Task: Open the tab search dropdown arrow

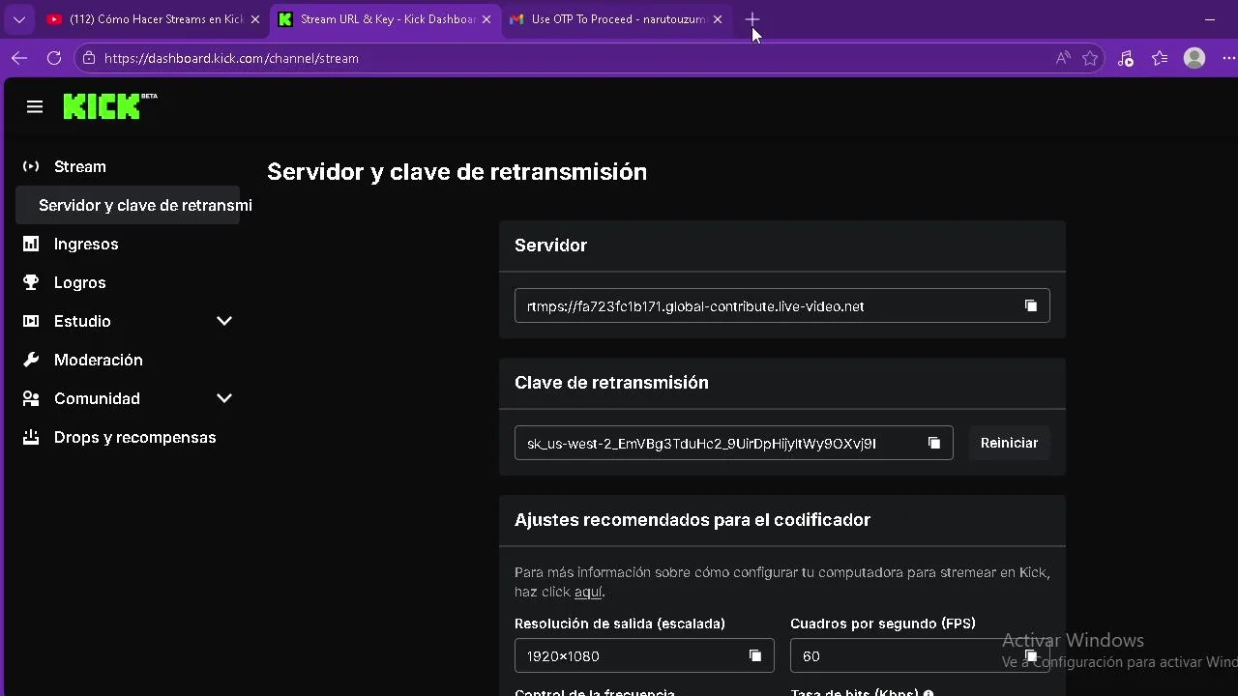Action: [x=19, y=19]
